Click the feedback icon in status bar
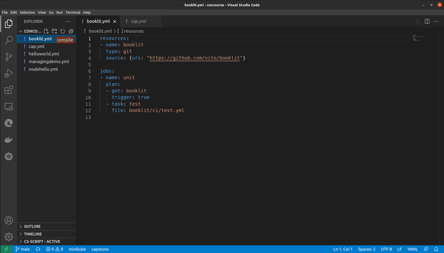The height and width of the screenshot is (253, 444). pyautogui.click(x=426, y=249)
